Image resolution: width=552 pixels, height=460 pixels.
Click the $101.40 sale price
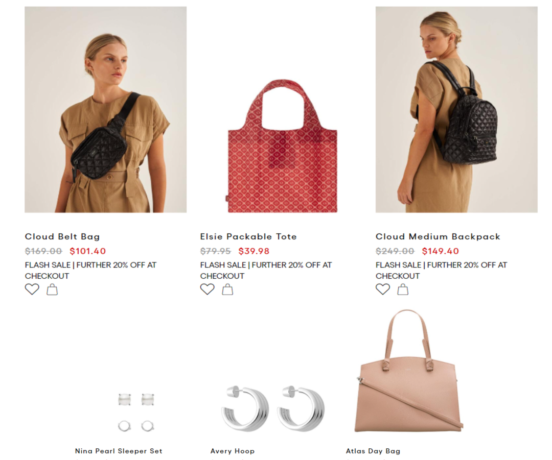88,251
